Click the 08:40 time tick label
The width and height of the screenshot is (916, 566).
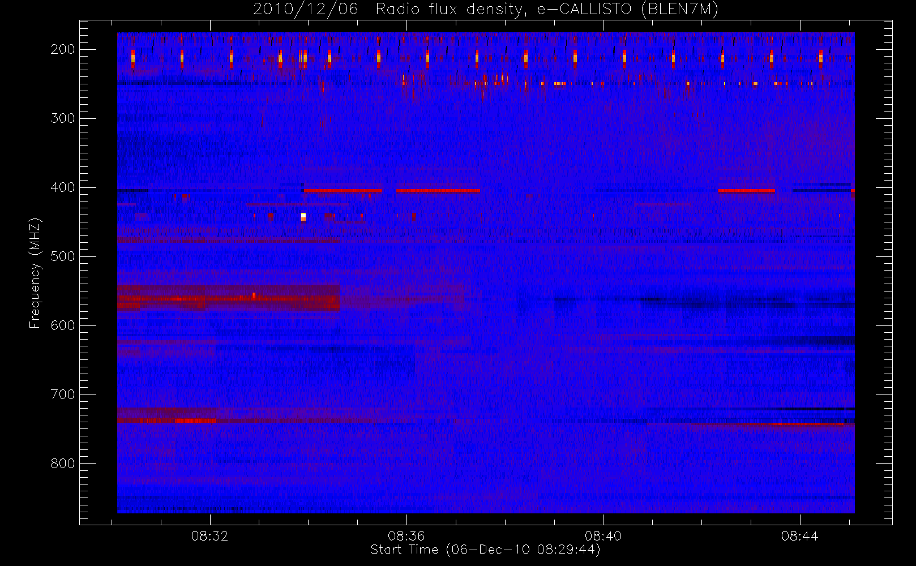click(603, 536)
